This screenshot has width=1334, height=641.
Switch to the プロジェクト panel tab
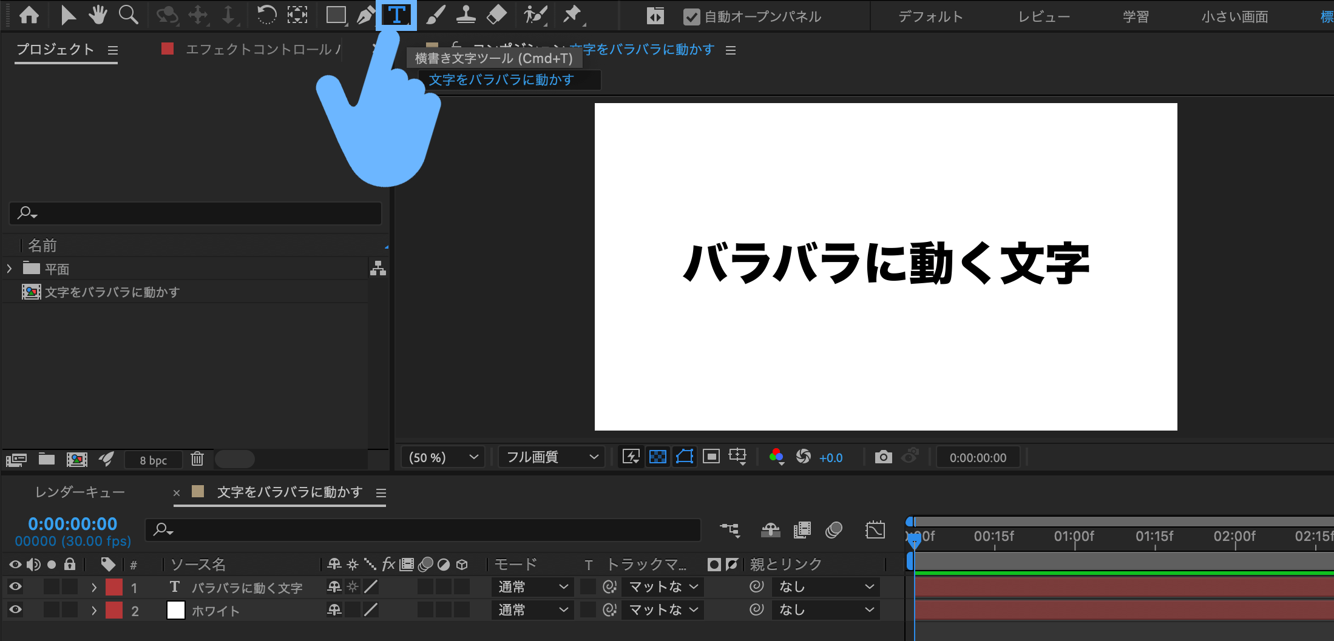[55, 49]
